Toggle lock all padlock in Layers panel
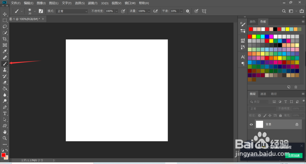The image size is (306, 164). 280,115
